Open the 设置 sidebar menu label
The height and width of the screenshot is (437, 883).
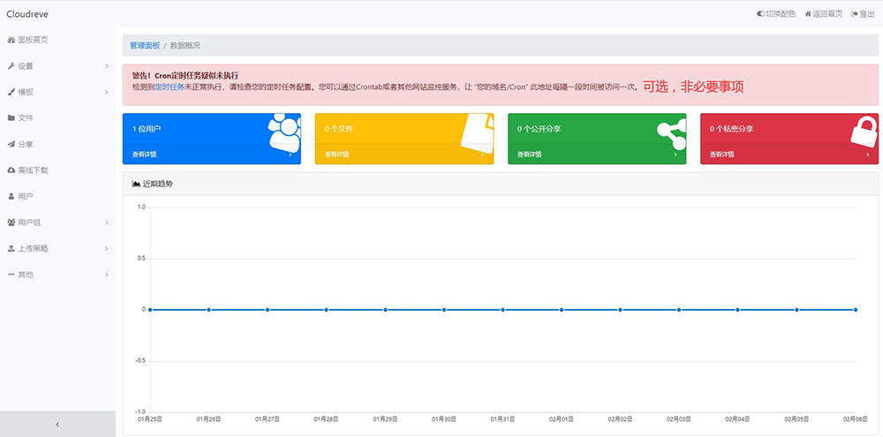(26, 66)
